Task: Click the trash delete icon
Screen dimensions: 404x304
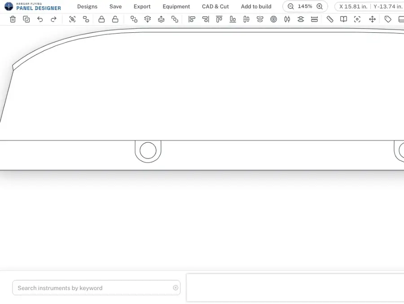Action: (x=13, y=19)
